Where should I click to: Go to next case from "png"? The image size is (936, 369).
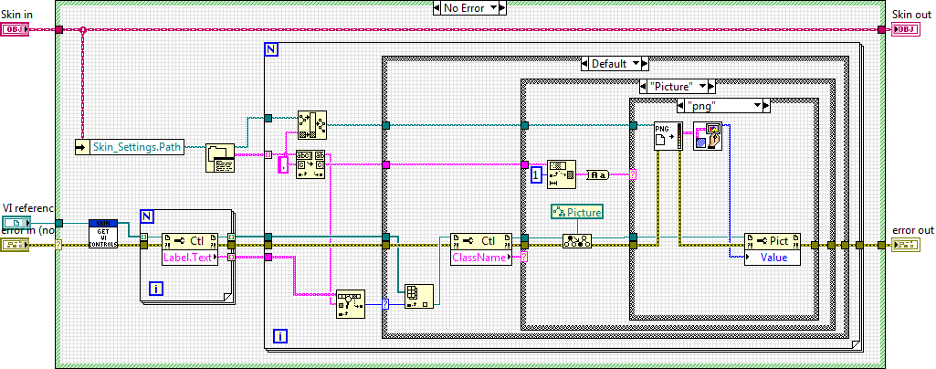[766, 106]
